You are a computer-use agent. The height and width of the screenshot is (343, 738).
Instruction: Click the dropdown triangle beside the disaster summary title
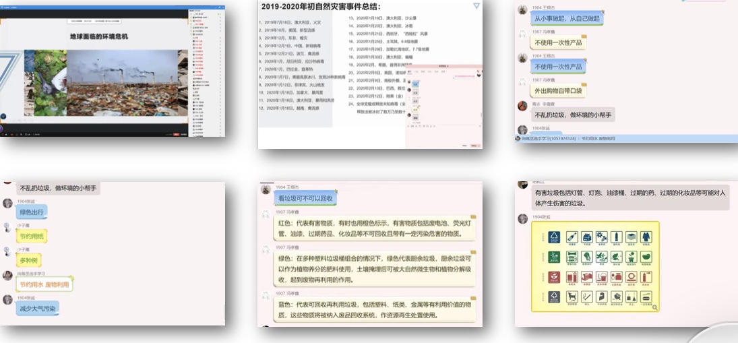coord(476,6)
